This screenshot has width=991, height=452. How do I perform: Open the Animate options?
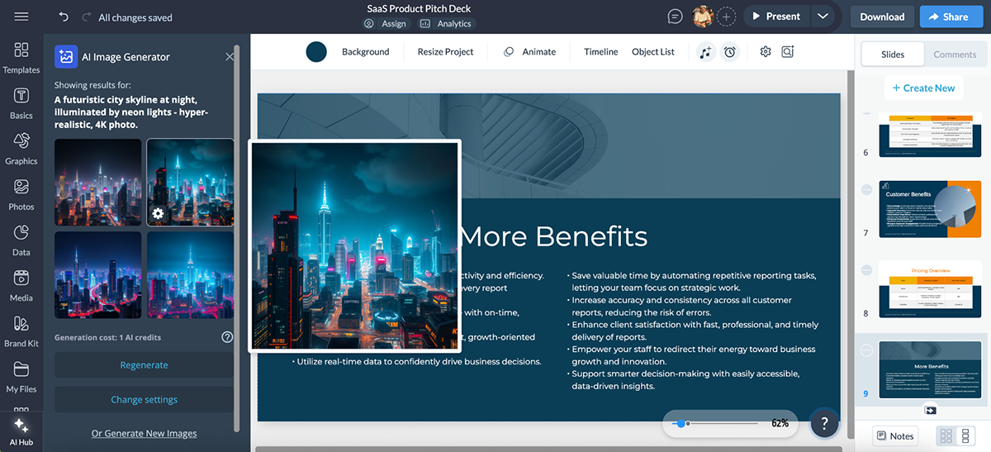(x=530, y=52)
